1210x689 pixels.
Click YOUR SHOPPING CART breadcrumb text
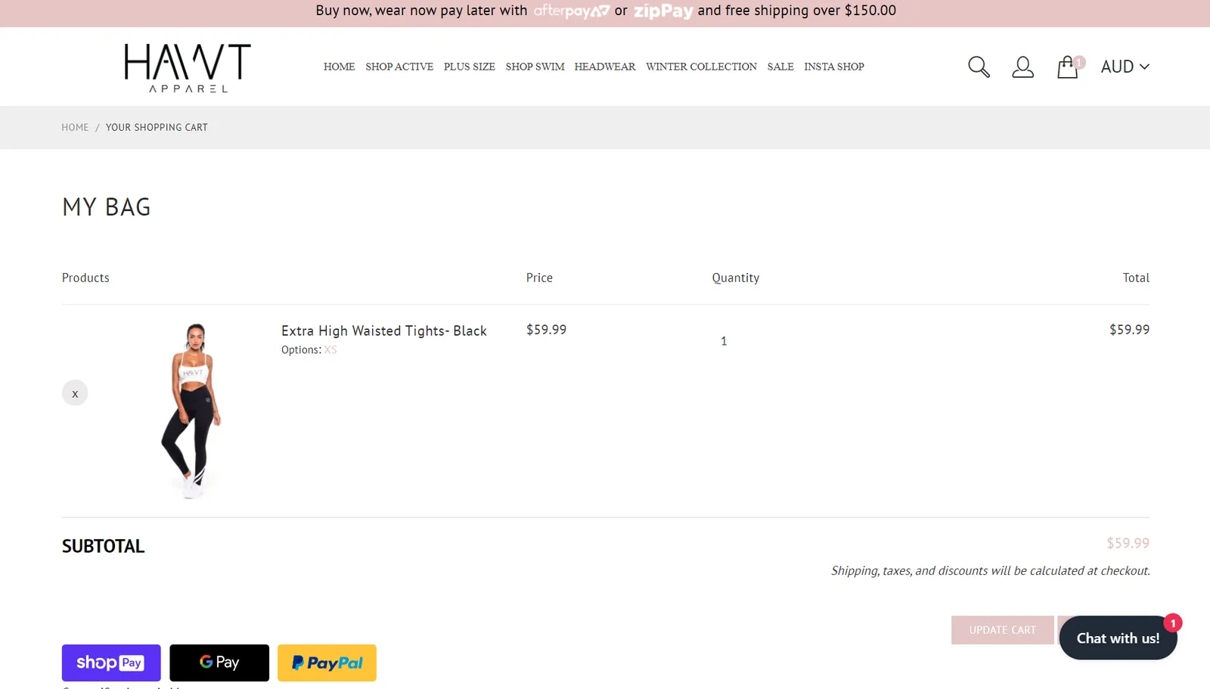point(157,127)
